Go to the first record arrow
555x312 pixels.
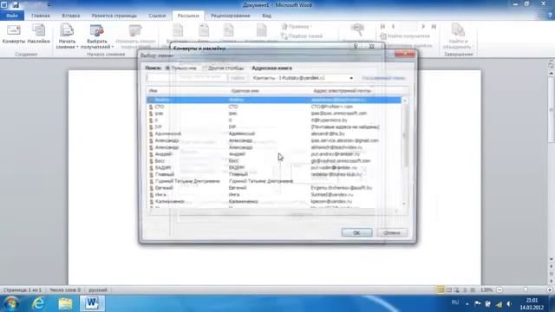tap(382, 27)
